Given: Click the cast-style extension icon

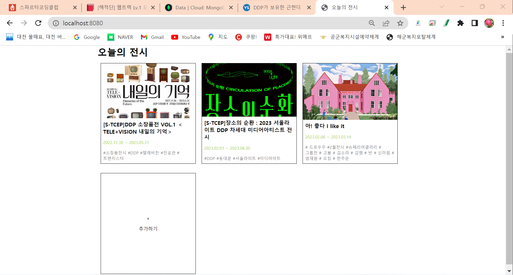Looking at the screenshot, I should pos(432,23).
